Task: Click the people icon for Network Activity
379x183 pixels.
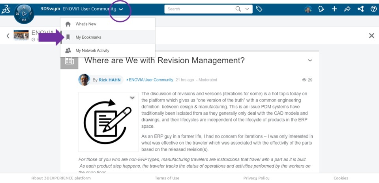Action: pos(68,50)
